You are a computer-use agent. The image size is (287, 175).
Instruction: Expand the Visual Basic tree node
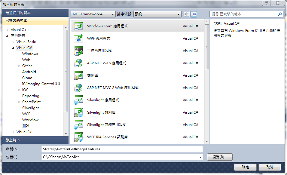(13, 42)
